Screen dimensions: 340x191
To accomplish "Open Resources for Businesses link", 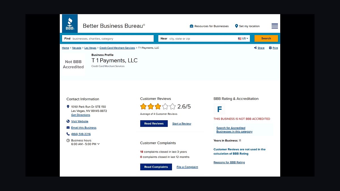I will click(212, 26).
